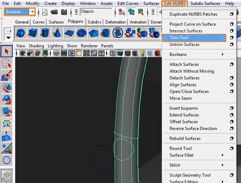The width and height of the screenshot is (241, 183).
Task: Open Round Tool option box
Action: (x=232, y=148)
